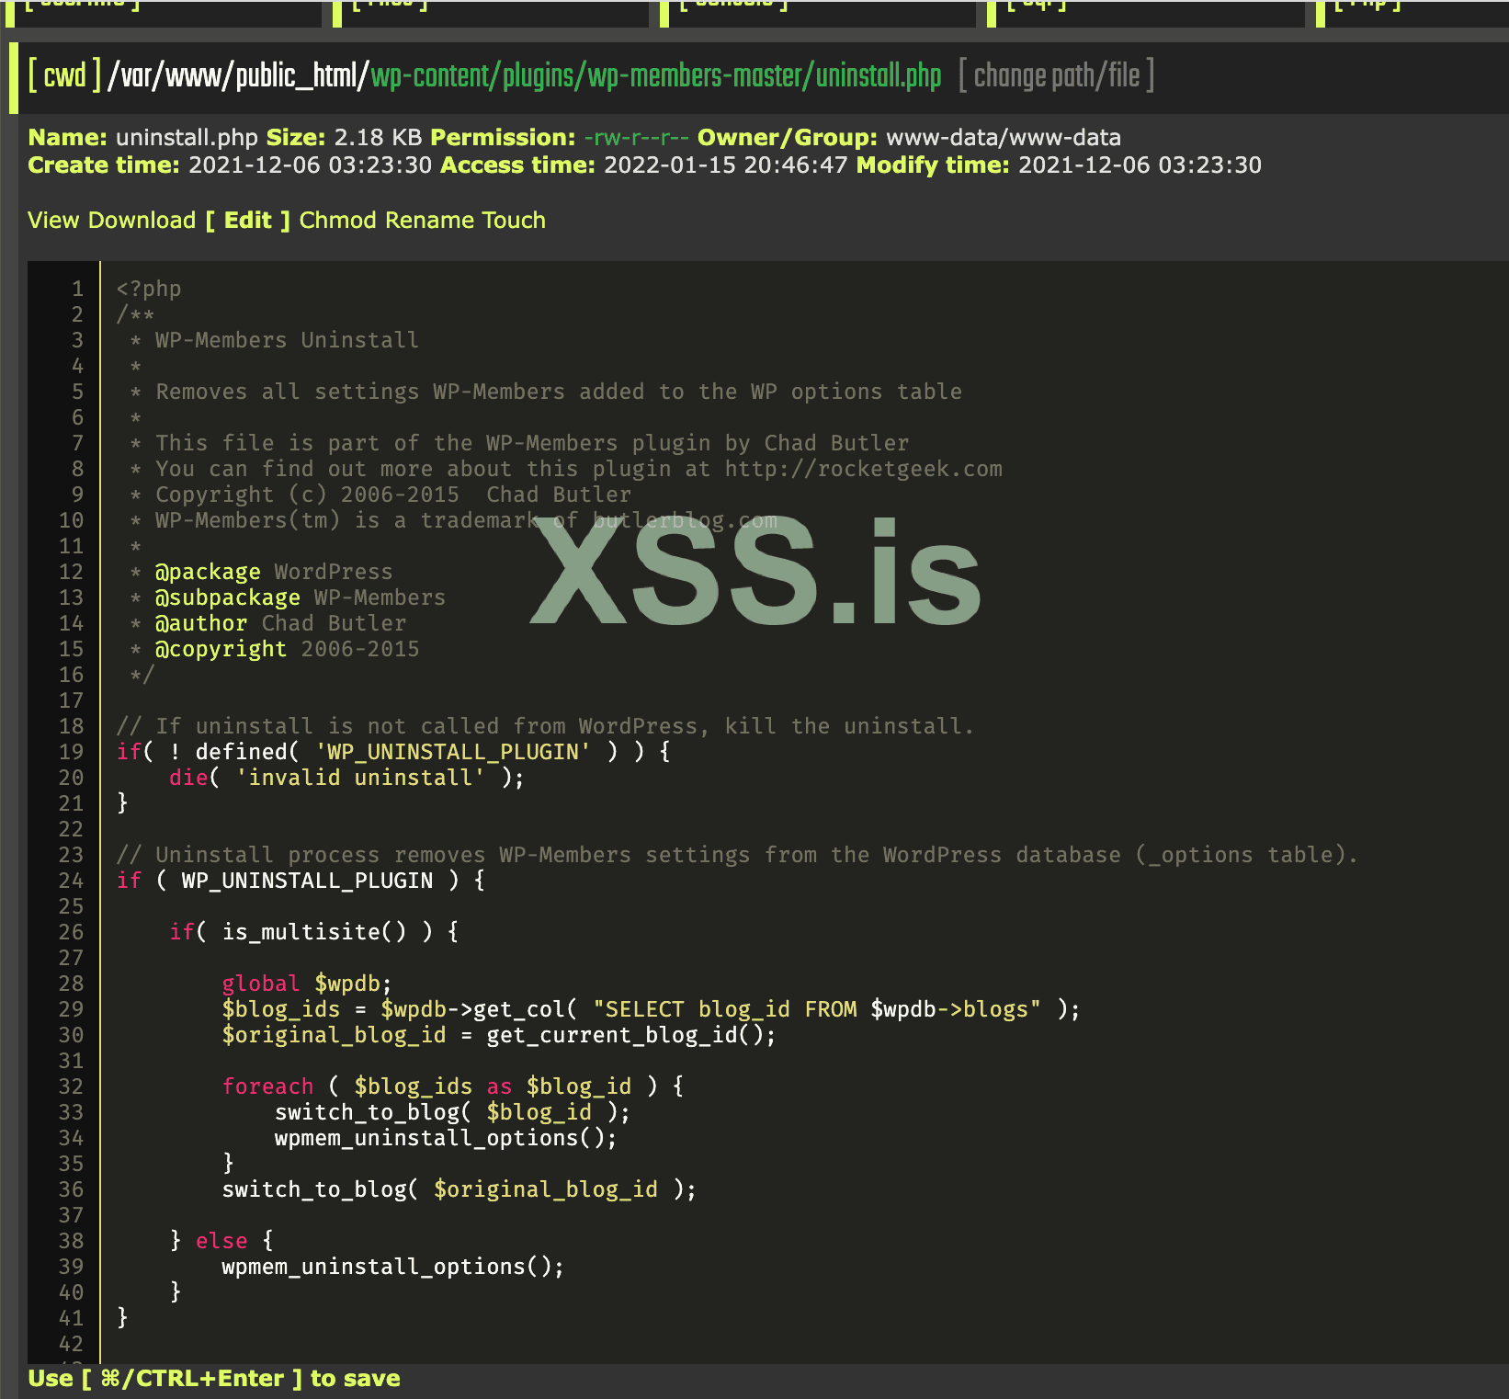The width and height of the screenshot is (1509, 1399).
Task: Open the www directory in path
Action: coord(193,75)
